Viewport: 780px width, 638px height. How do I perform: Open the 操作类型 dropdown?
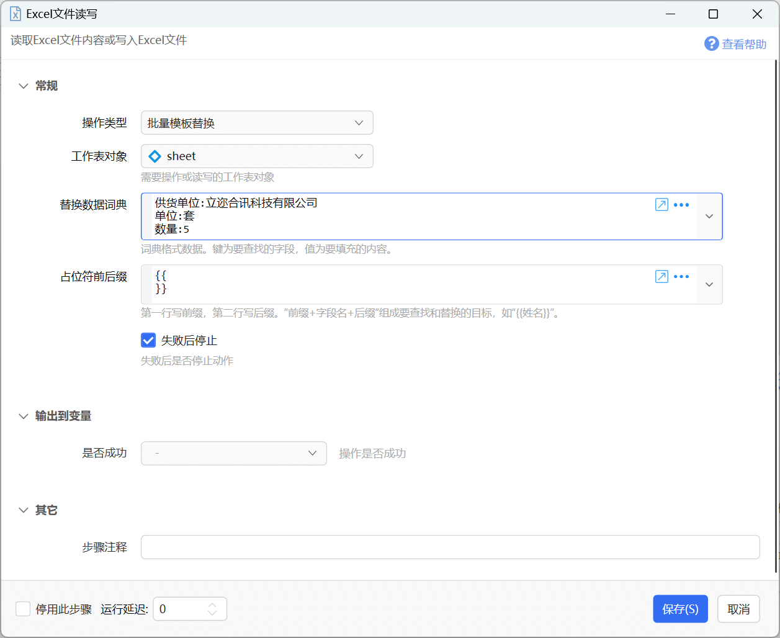pyautogui.click(x=257, y=123)
